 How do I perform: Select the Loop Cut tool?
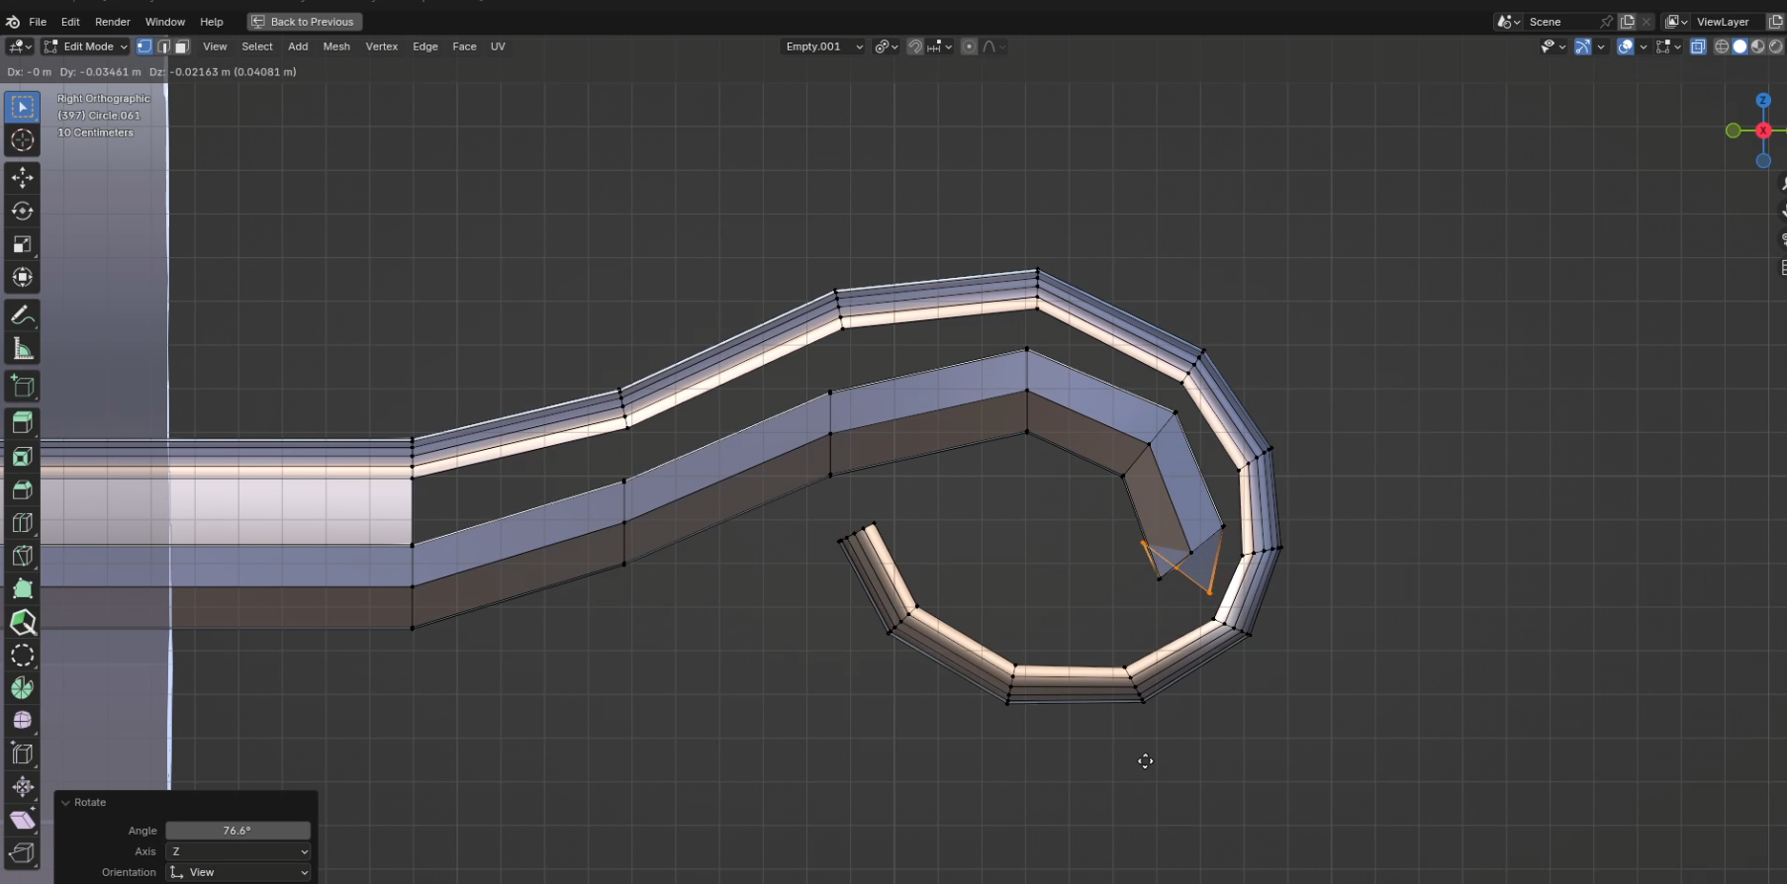tap(23, 523)
